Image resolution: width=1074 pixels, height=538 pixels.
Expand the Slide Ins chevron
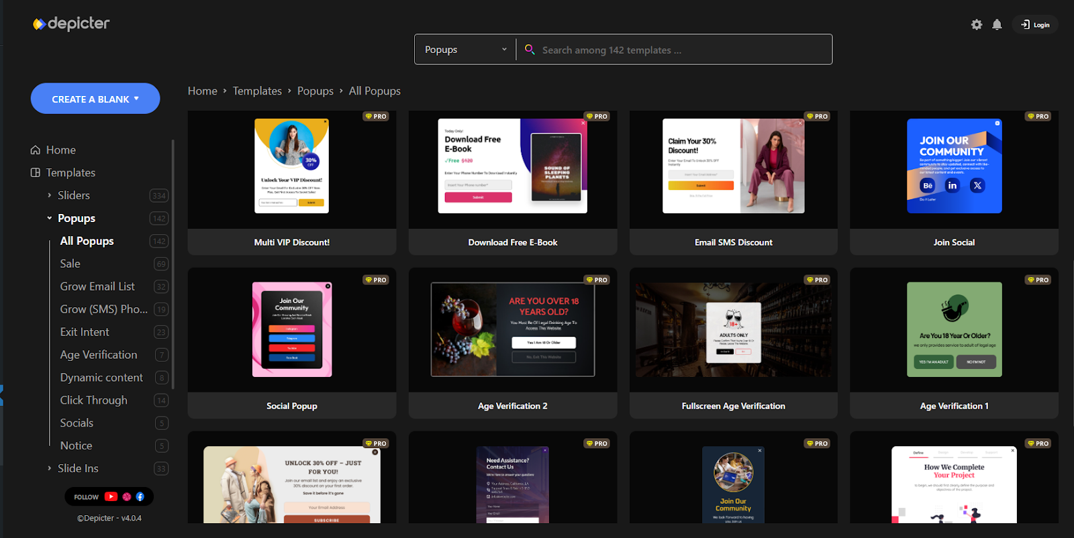[x=49, y=468]
